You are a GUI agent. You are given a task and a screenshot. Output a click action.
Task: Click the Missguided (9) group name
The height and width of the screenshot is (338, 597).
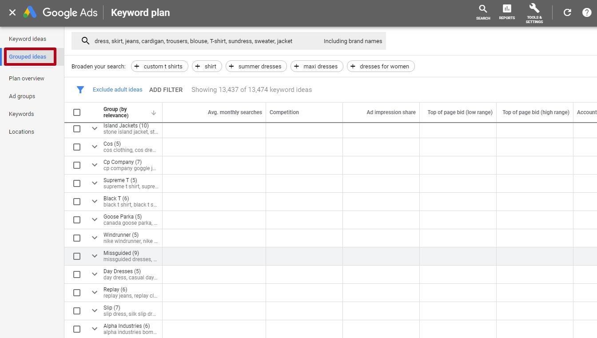pyautogui.click(x=121, y=253)
